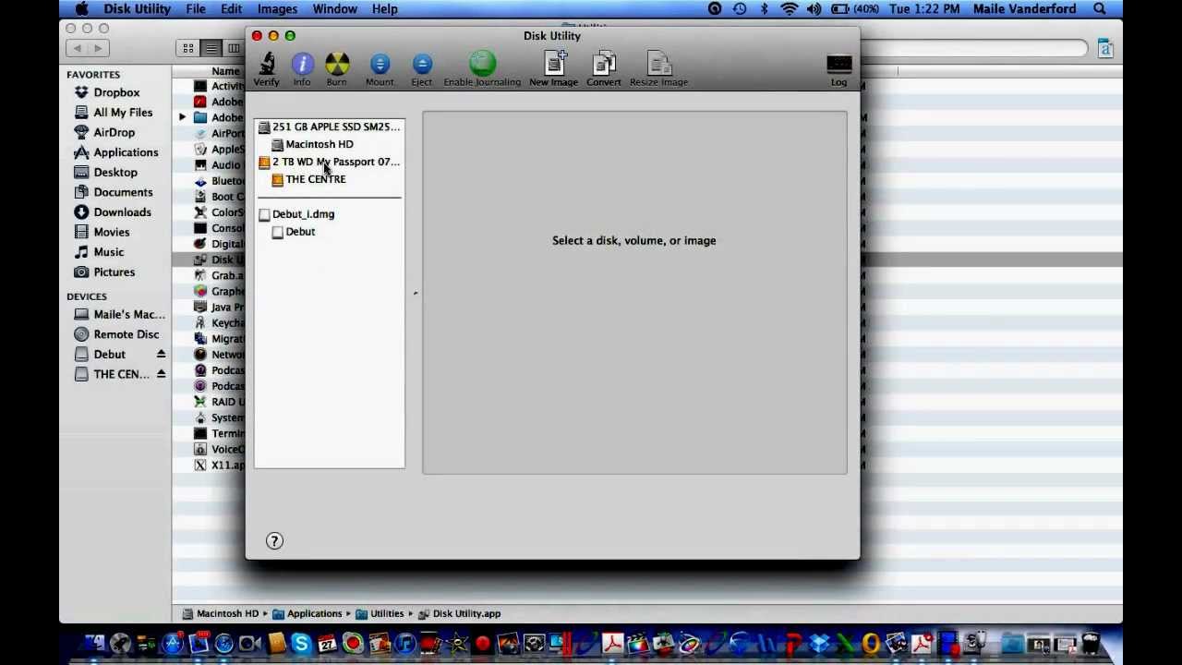Open the Log viewer icon
The height and width of the screenshot is (665, 1182).
(x=838, y=69)
